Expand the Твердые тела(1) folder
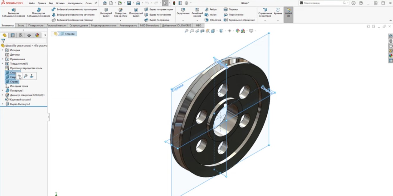The width and height of the screenshot is (393, 196). pos(2,63)
